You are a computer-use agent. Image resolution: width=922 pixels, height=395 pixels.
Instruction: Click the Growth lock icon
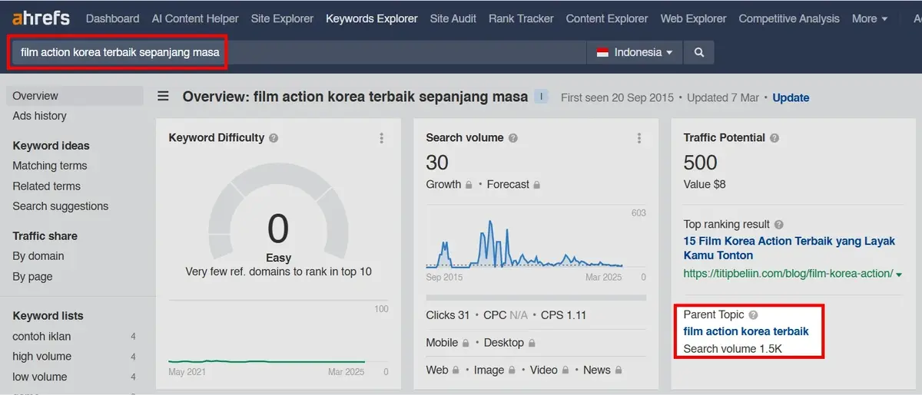469,185
